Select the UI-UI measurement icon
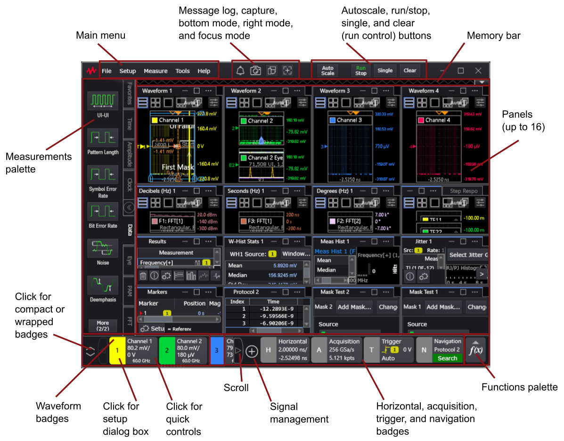564x441 pixels. (103, 101)
